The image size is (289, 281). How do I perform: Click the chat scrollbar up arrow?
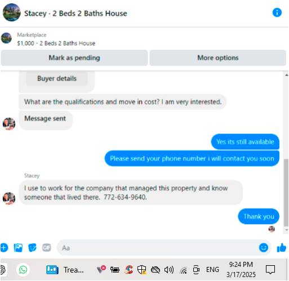click(286, 75)
